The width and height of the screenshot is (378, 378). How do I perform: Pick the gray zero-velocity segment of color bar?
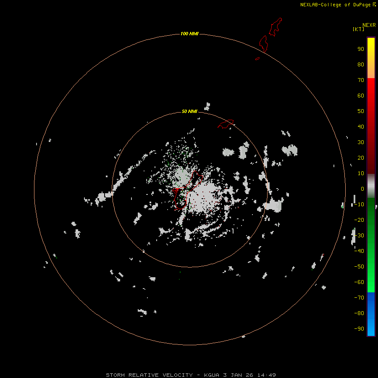click(x=371, y=186)
